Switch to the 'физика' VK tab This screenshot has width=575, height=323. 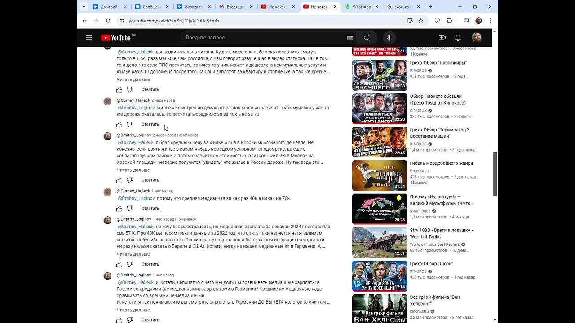194,7
